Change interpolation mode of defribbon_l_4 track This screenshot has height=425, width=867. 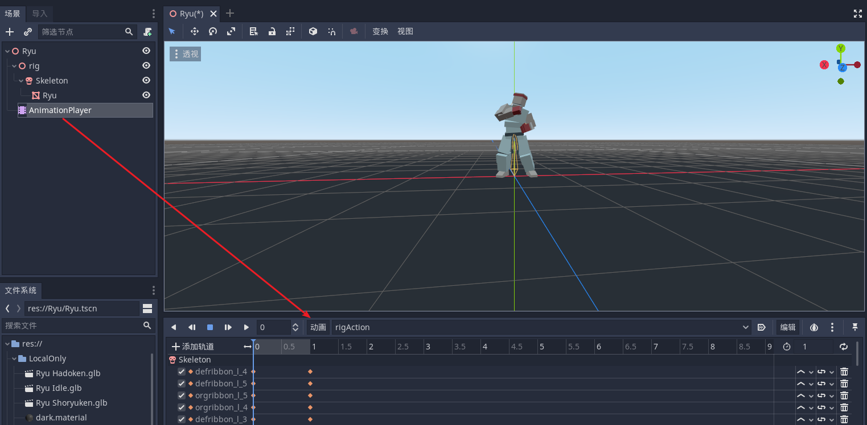click(x=805, y=372)
